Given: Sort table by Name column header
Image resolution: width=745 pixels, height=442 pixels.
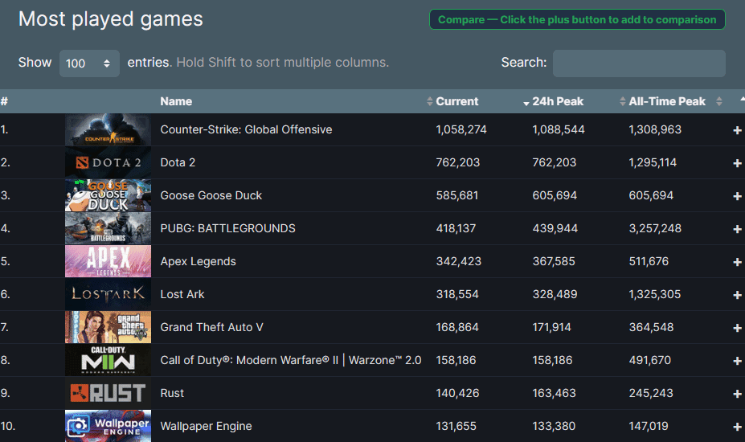Looking at the screenshot, I should click(x=176, y=101).
